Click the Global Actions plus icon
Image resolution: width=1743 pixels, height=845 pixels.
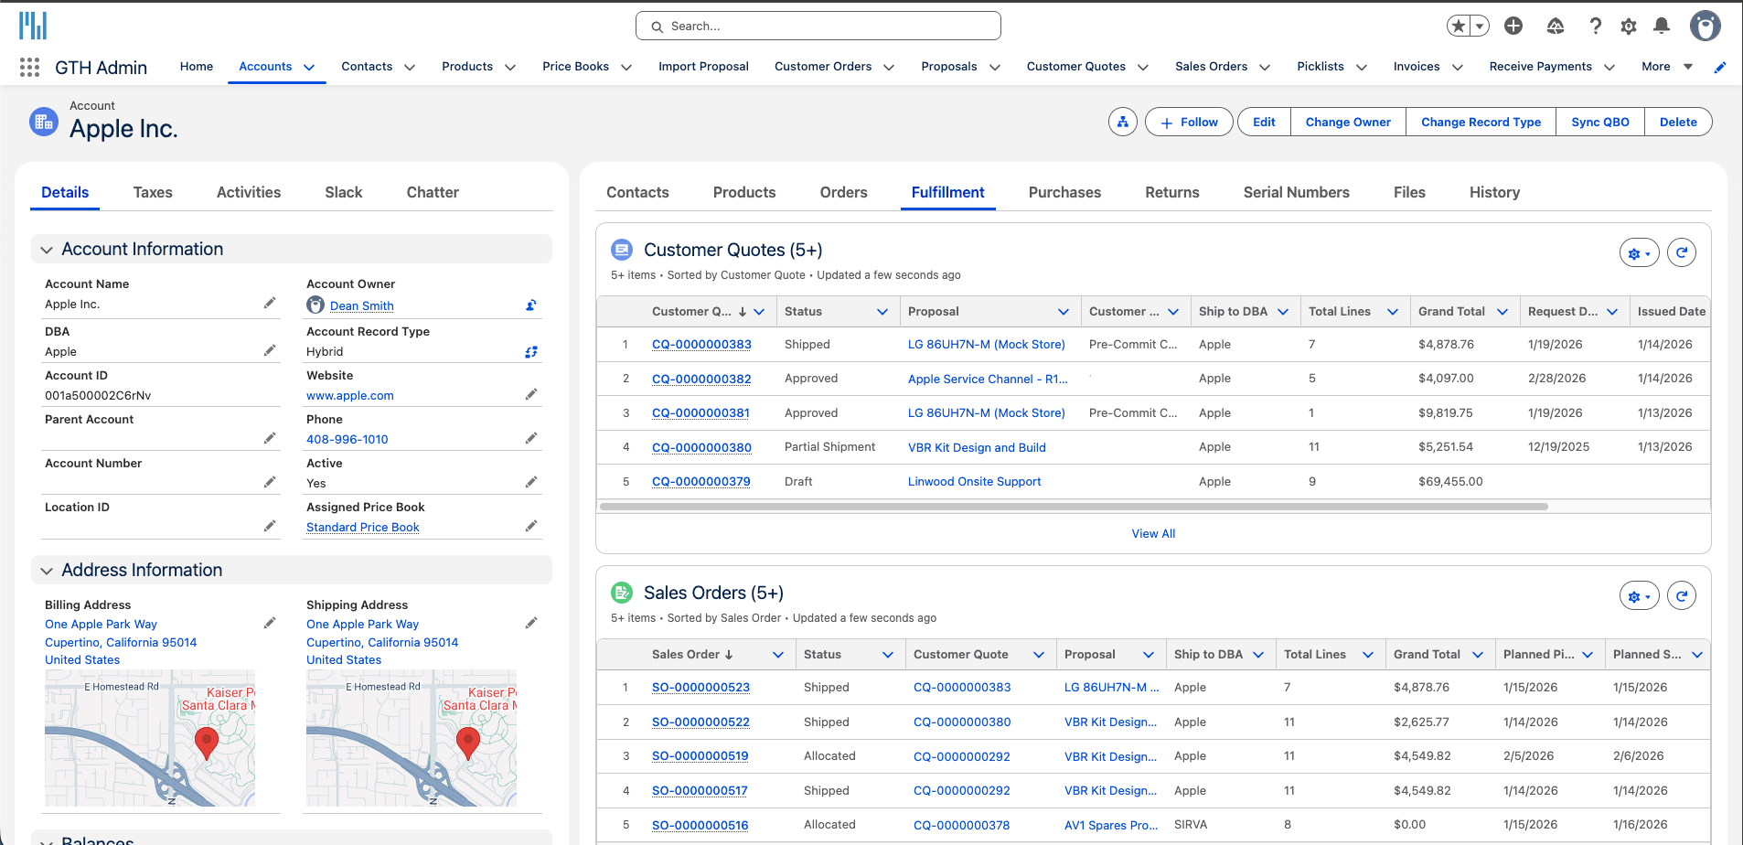(1513, 26)
